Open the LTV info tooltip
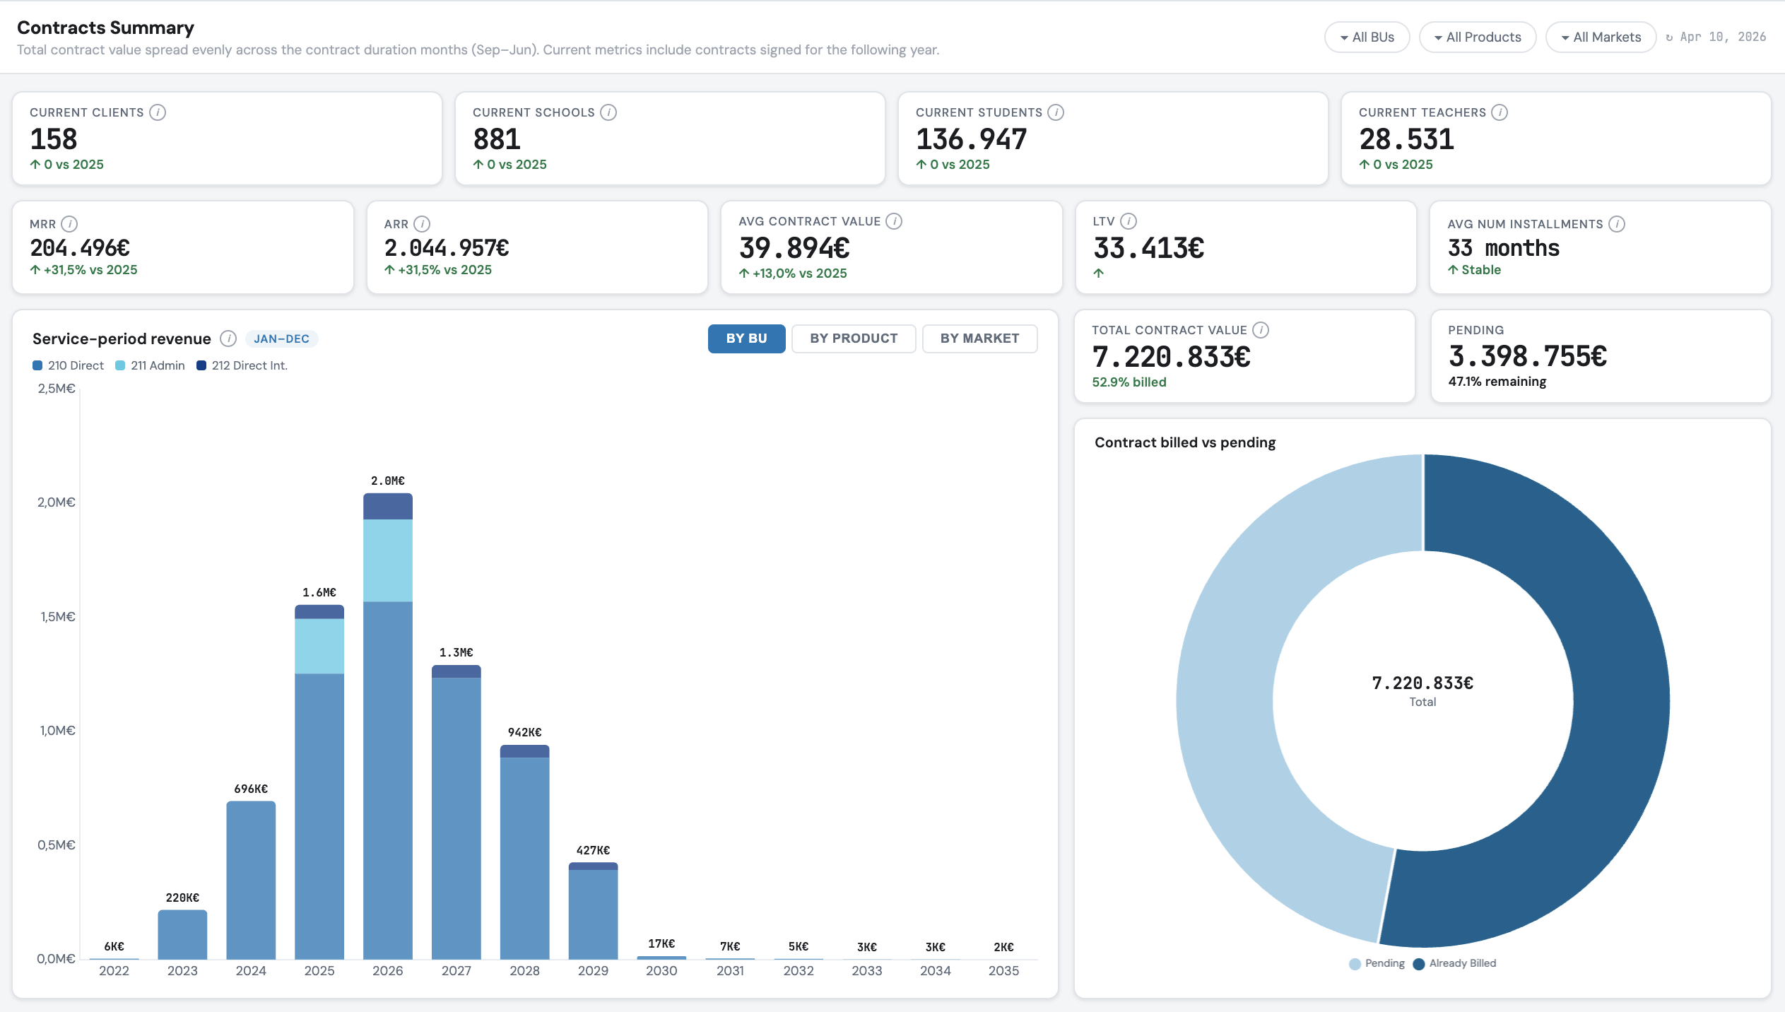 [1128, 220]
